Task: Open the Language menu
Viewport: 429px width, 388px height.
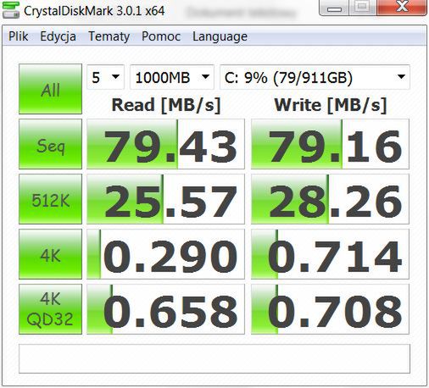Action: [220, 36]
